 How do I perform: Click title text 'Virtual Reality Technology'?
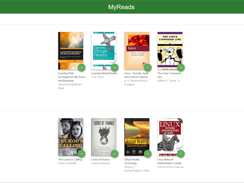click(x=132, y=161)
